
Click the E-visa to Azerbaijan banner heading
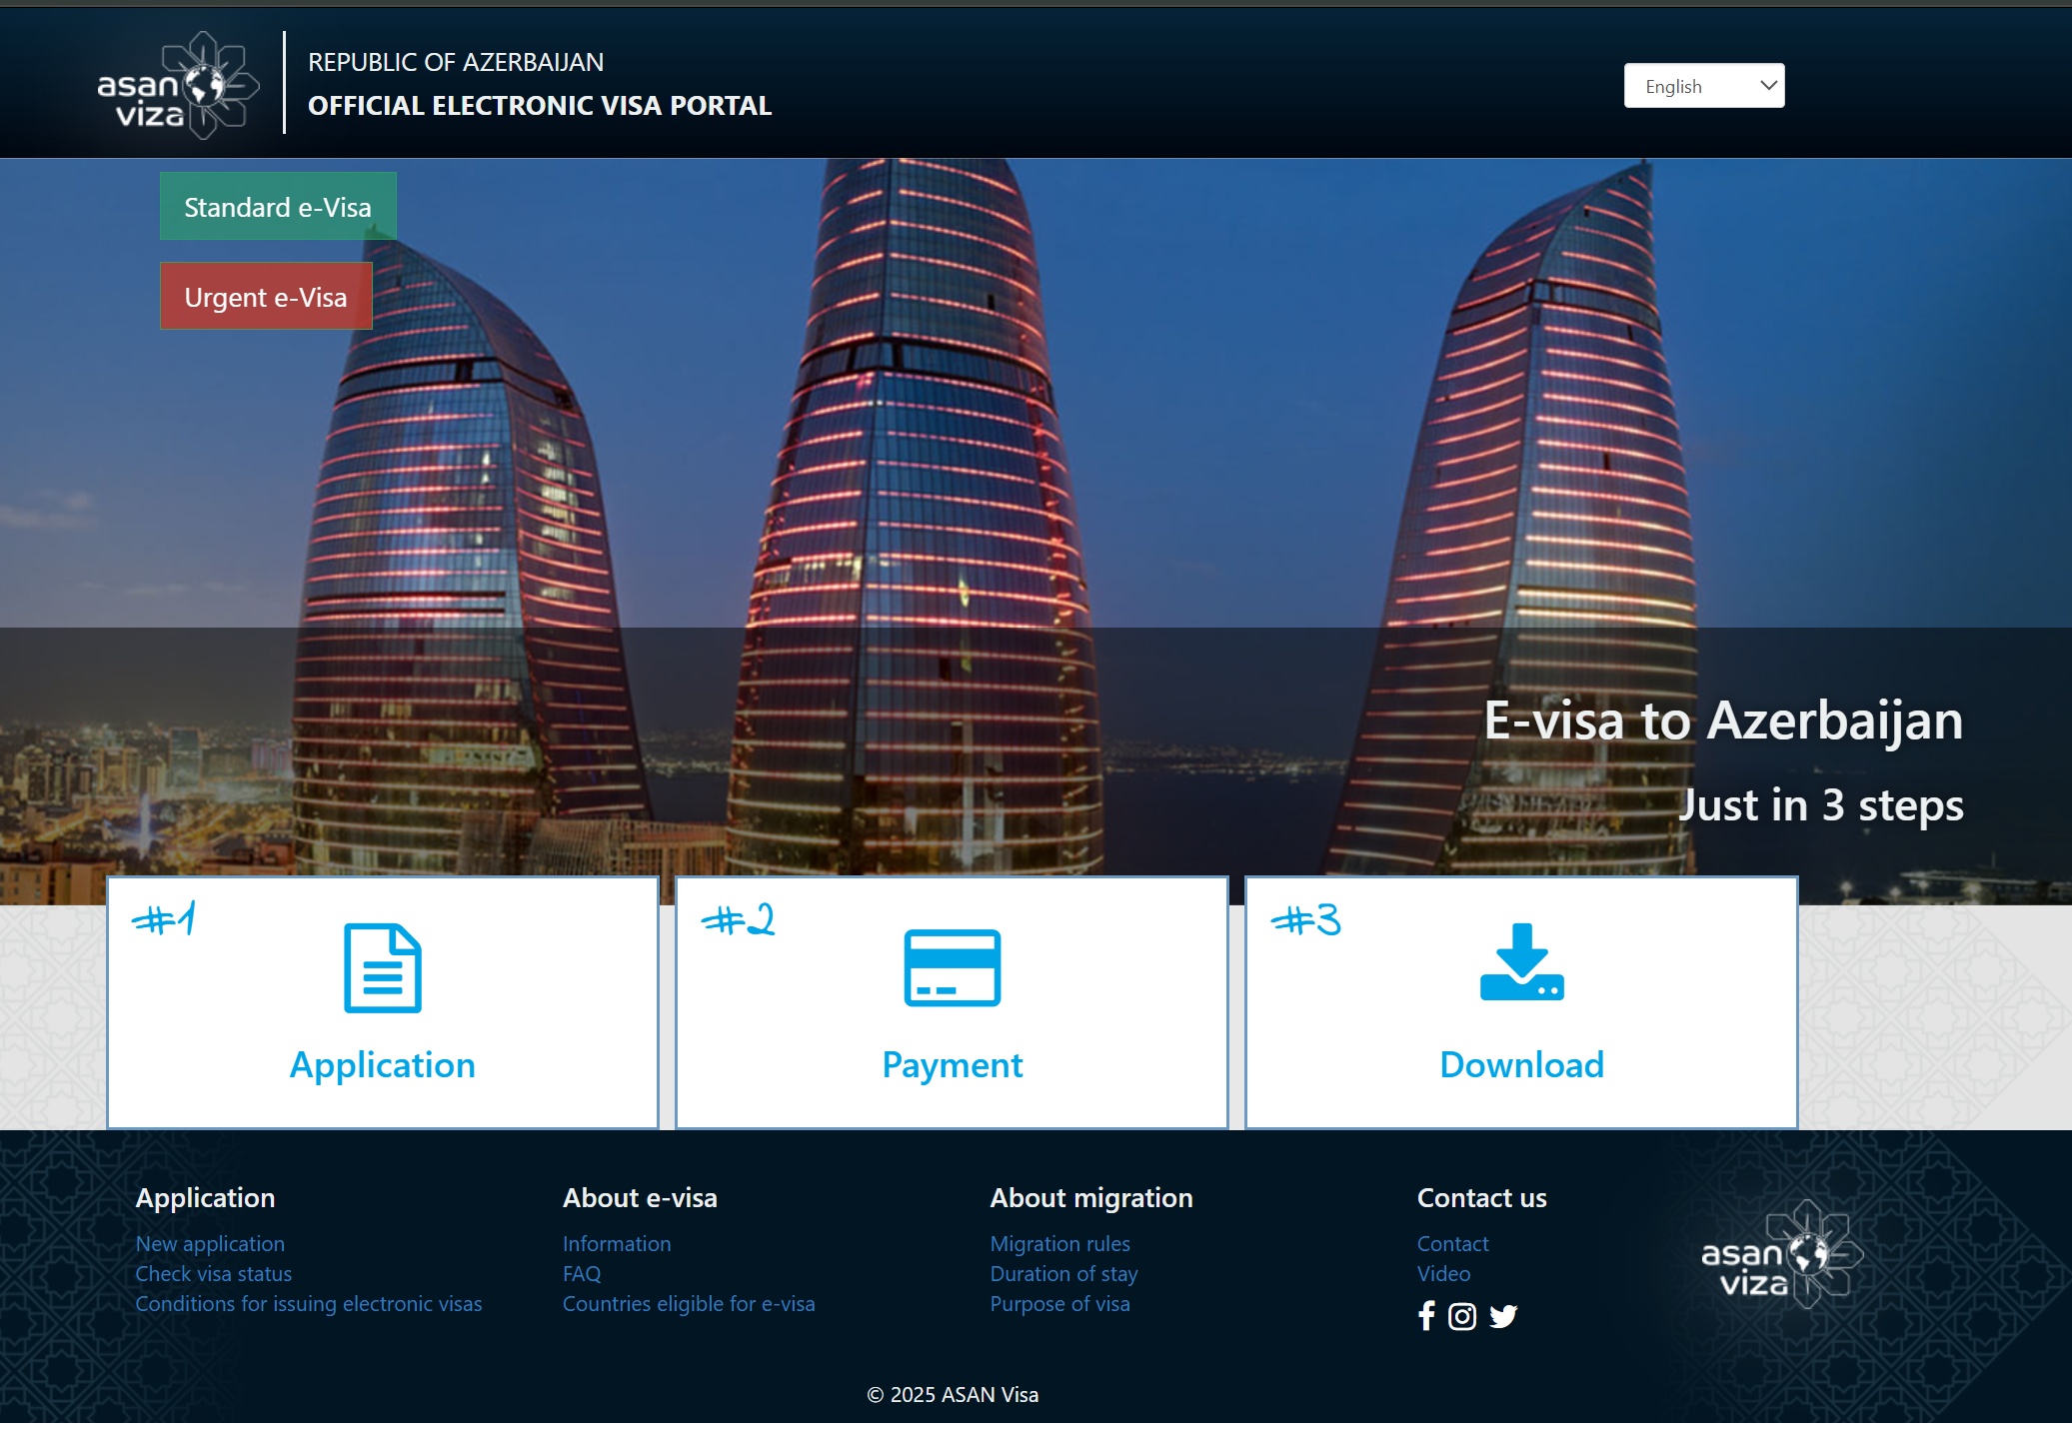pyautogui.click(x=1723, y=720)
